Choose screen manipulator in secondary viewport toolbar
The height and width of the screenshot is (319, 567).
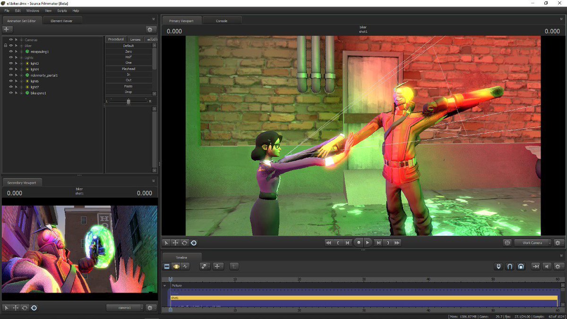coord(34,308)
